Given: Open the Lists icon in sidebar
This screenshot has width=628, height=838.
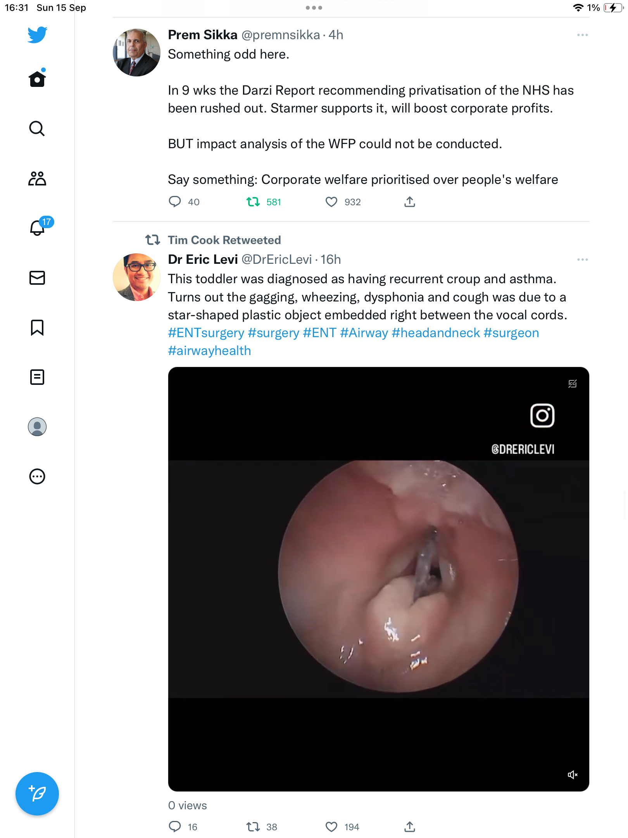Looking at the screenshot, I should coord(37,377).
